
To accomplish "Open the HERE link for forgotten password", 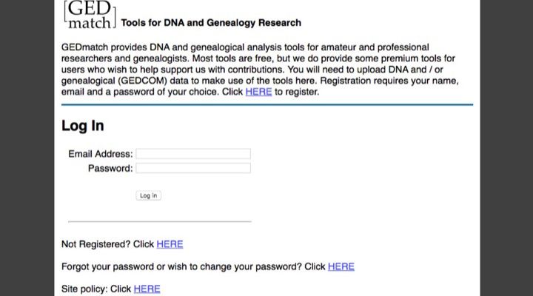I will coord(341,266).
